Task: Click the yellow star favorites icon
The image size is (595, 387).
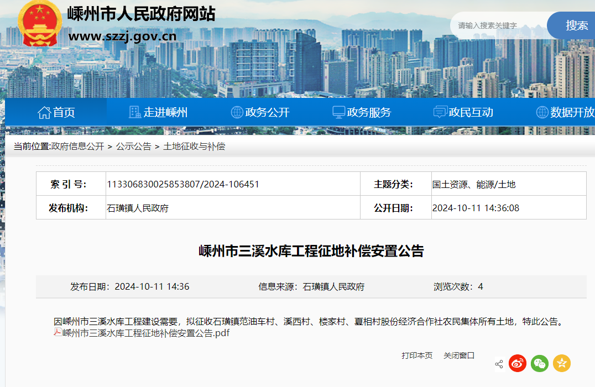Action: pos(561,363)
